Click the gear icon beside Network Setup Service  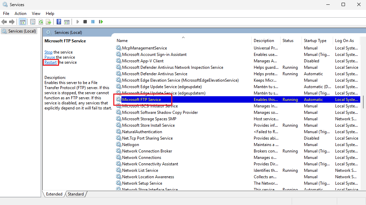(x=119, y=183)
